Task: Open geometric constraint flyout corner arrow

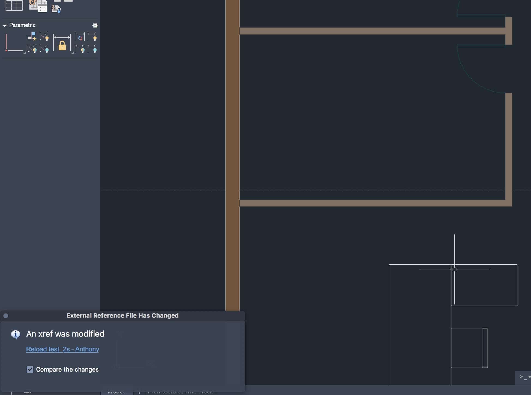Action: click(25, 53)
